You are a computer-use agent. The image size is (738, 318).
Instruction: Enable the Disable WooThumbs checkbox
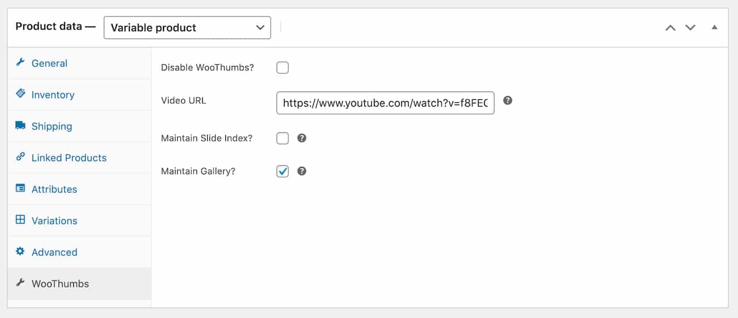coord(283,68)
